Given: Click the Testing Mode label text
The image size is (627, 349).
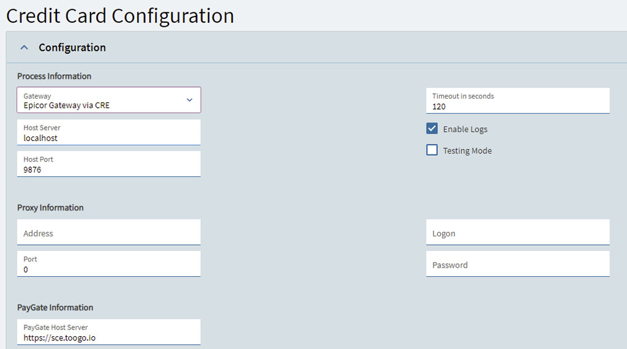Looking at the screenshot, I should coord(467,151).
